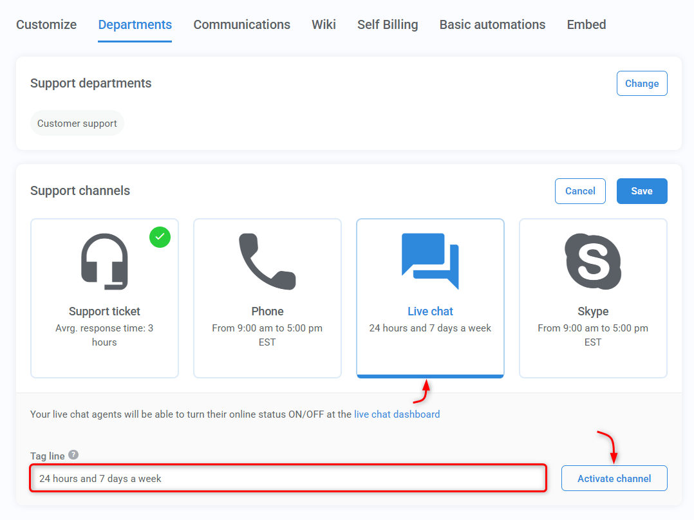Screen dimensions: 694x520
Task: Open the Embed tab
Action: [x=586, y=24]
